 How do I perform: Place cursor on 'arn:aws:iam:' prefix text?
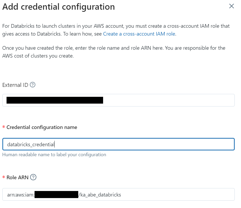(21, 195)
